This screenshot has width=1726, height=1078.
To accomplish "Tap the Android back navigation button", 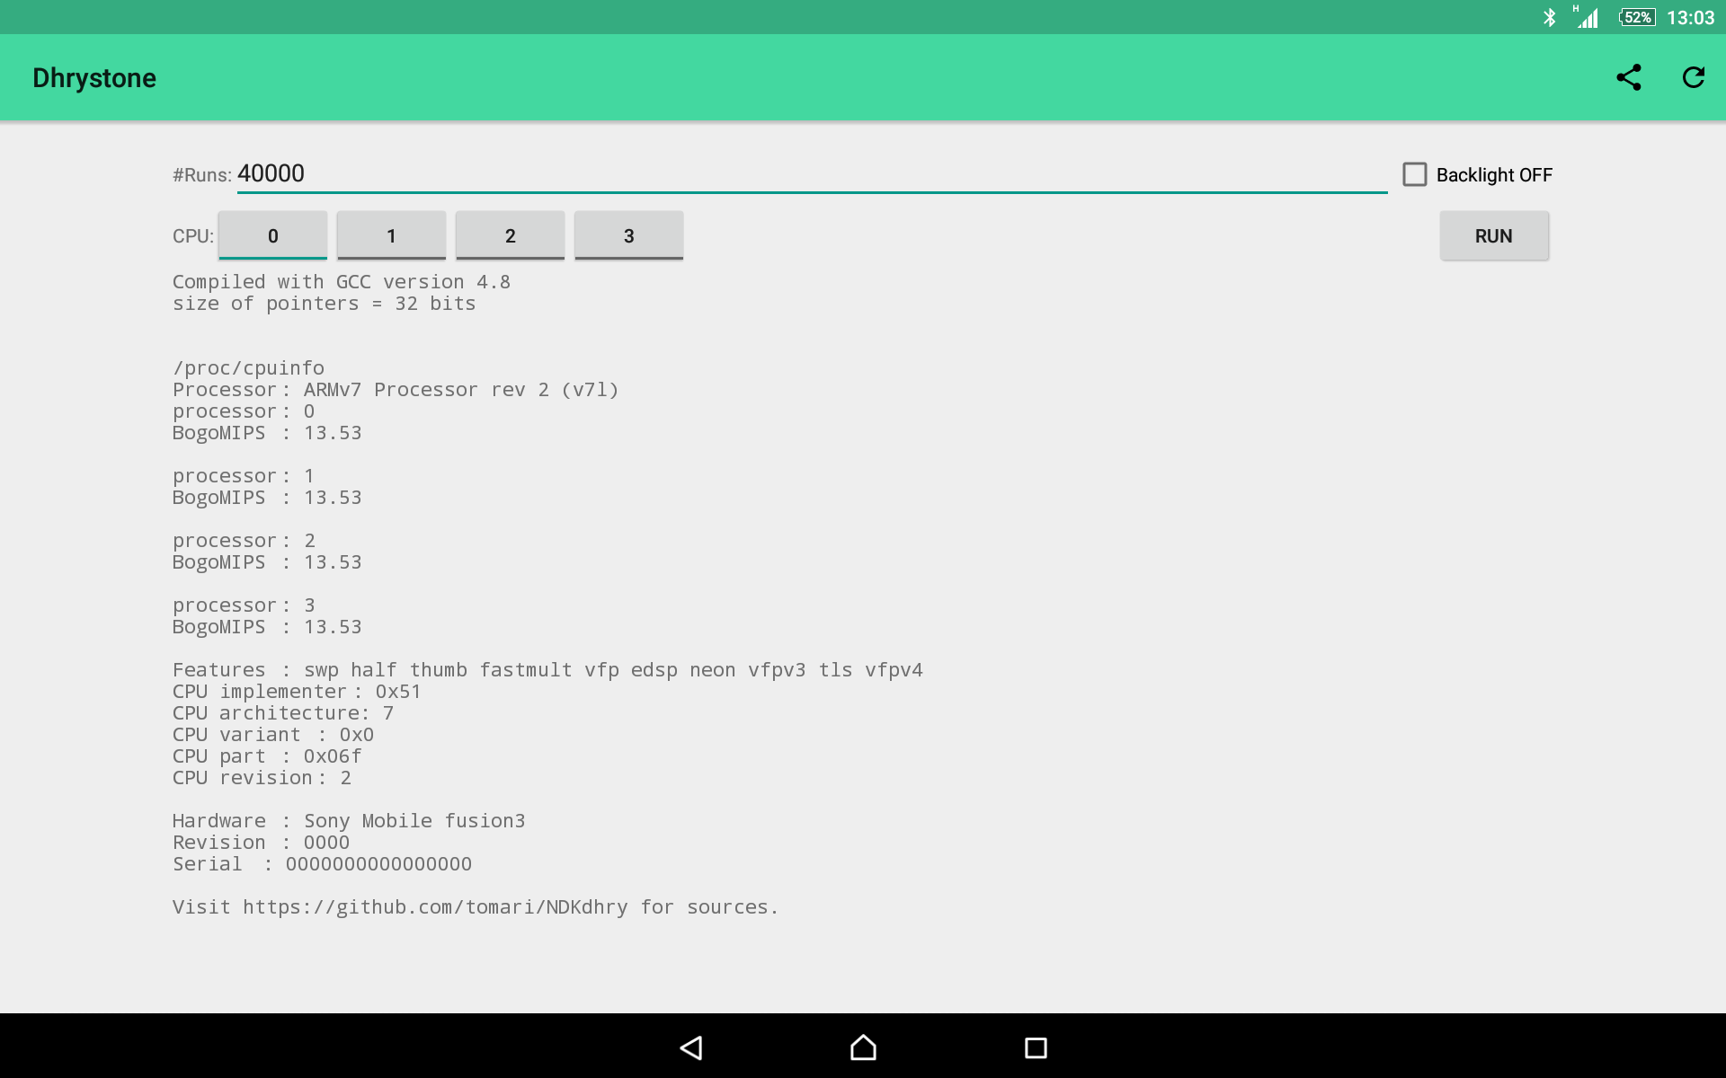I will coord(690,1047).
